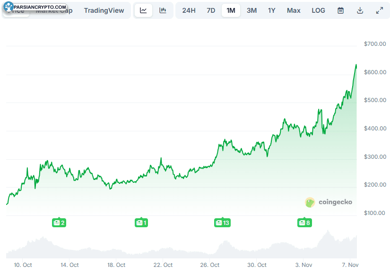Switch to line chart view

click(x=143, y=10)
